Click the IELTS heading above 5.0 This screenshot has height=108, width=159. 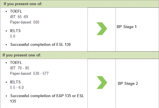pos(15,31)
